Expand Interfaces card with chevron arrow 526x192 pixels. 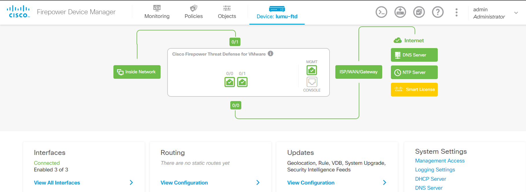coord(131,182)
